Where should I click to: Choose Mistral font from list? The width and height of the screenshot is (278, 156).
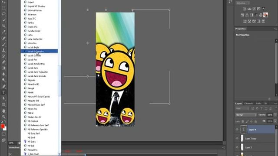[x=39, y=113]
